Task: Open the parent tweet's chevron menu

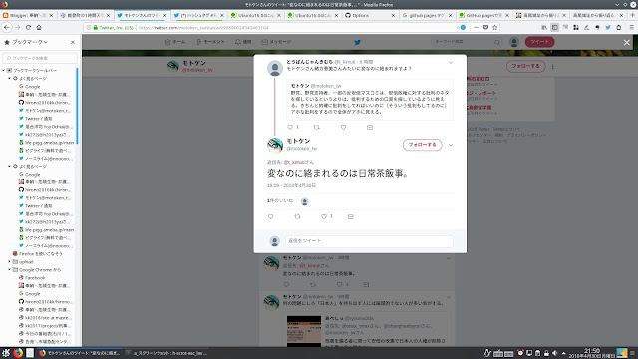Action: (451, 62)
